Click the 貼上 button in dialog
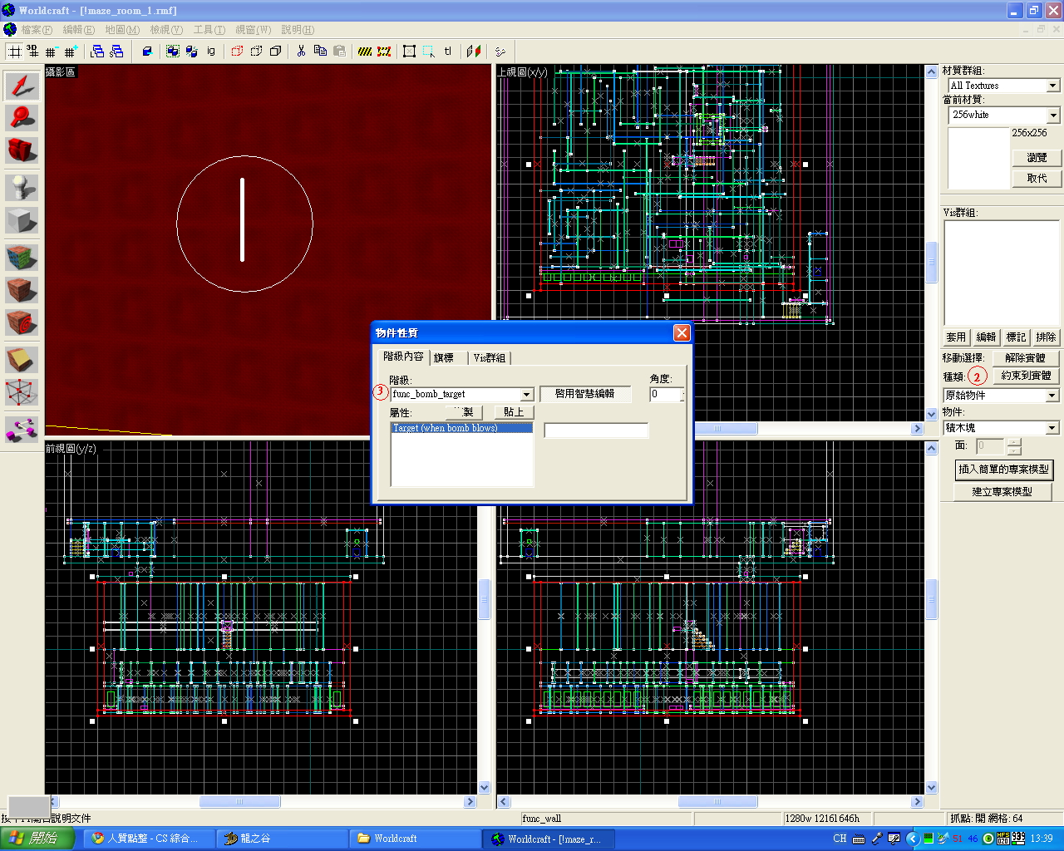The width and height of the screenshot is (1064, 851). tap(514, 412)
